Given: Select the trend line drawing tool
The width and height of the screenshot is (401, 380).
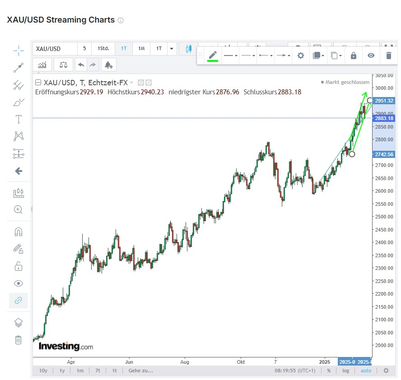Looking at the screenshot, I should coord(19,68).
